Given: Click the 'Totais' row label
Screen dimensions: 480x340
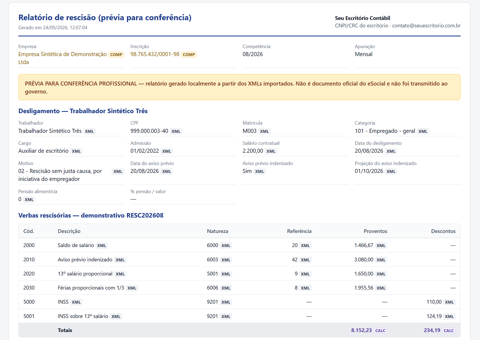Looking at the screenshot, I should pos(65,330).
